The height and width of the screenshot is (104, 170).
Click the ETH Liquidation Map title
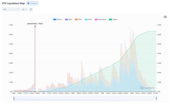[x=14, y=3]
